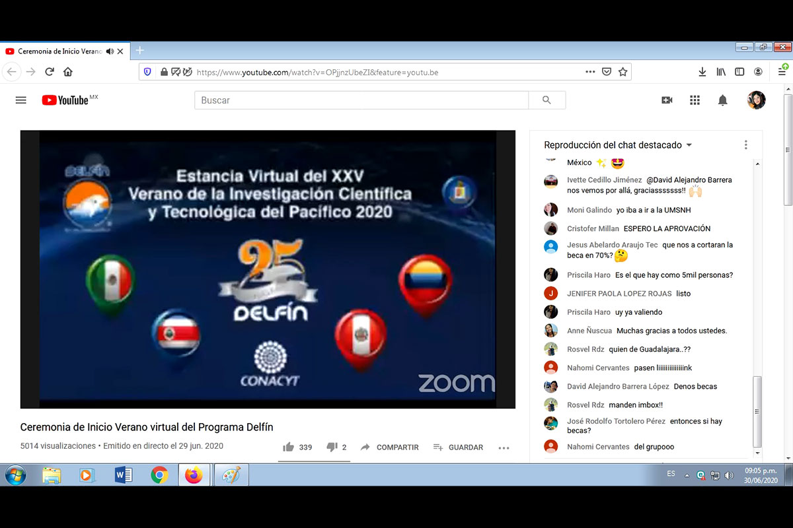
Task: Open page actions ellipsis in address bar
Action: pos(590,72)
